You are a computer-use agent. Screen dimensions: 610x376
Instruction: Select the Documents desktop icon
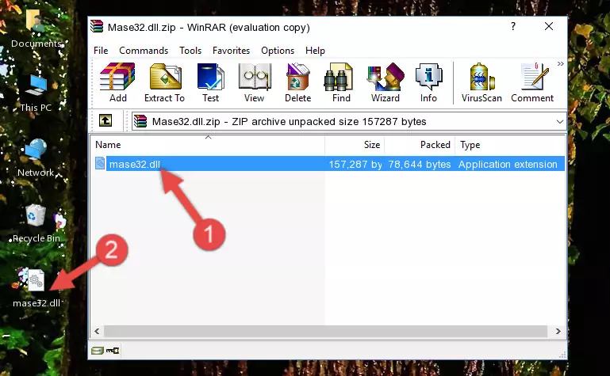(36, 28)
